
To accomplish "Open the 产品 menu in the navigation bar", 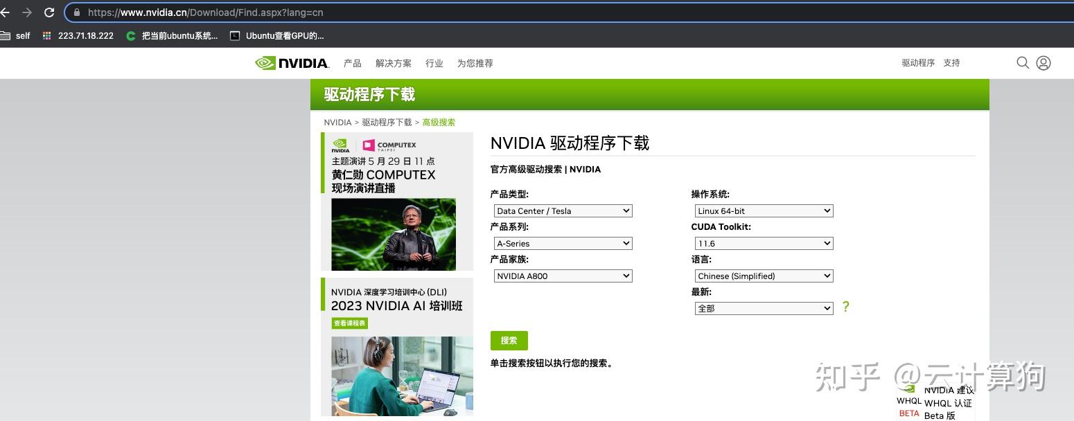I will click(352, 62).
